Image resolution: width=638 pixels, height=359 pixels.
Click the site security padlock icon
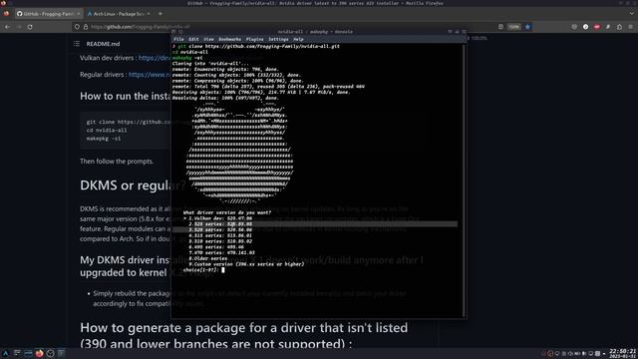tap(86, 27)
